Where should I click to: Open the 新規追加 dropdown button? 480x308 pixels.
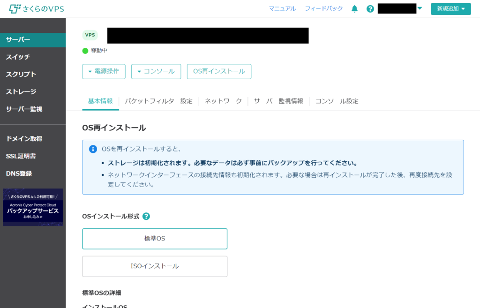pos(450,8)
